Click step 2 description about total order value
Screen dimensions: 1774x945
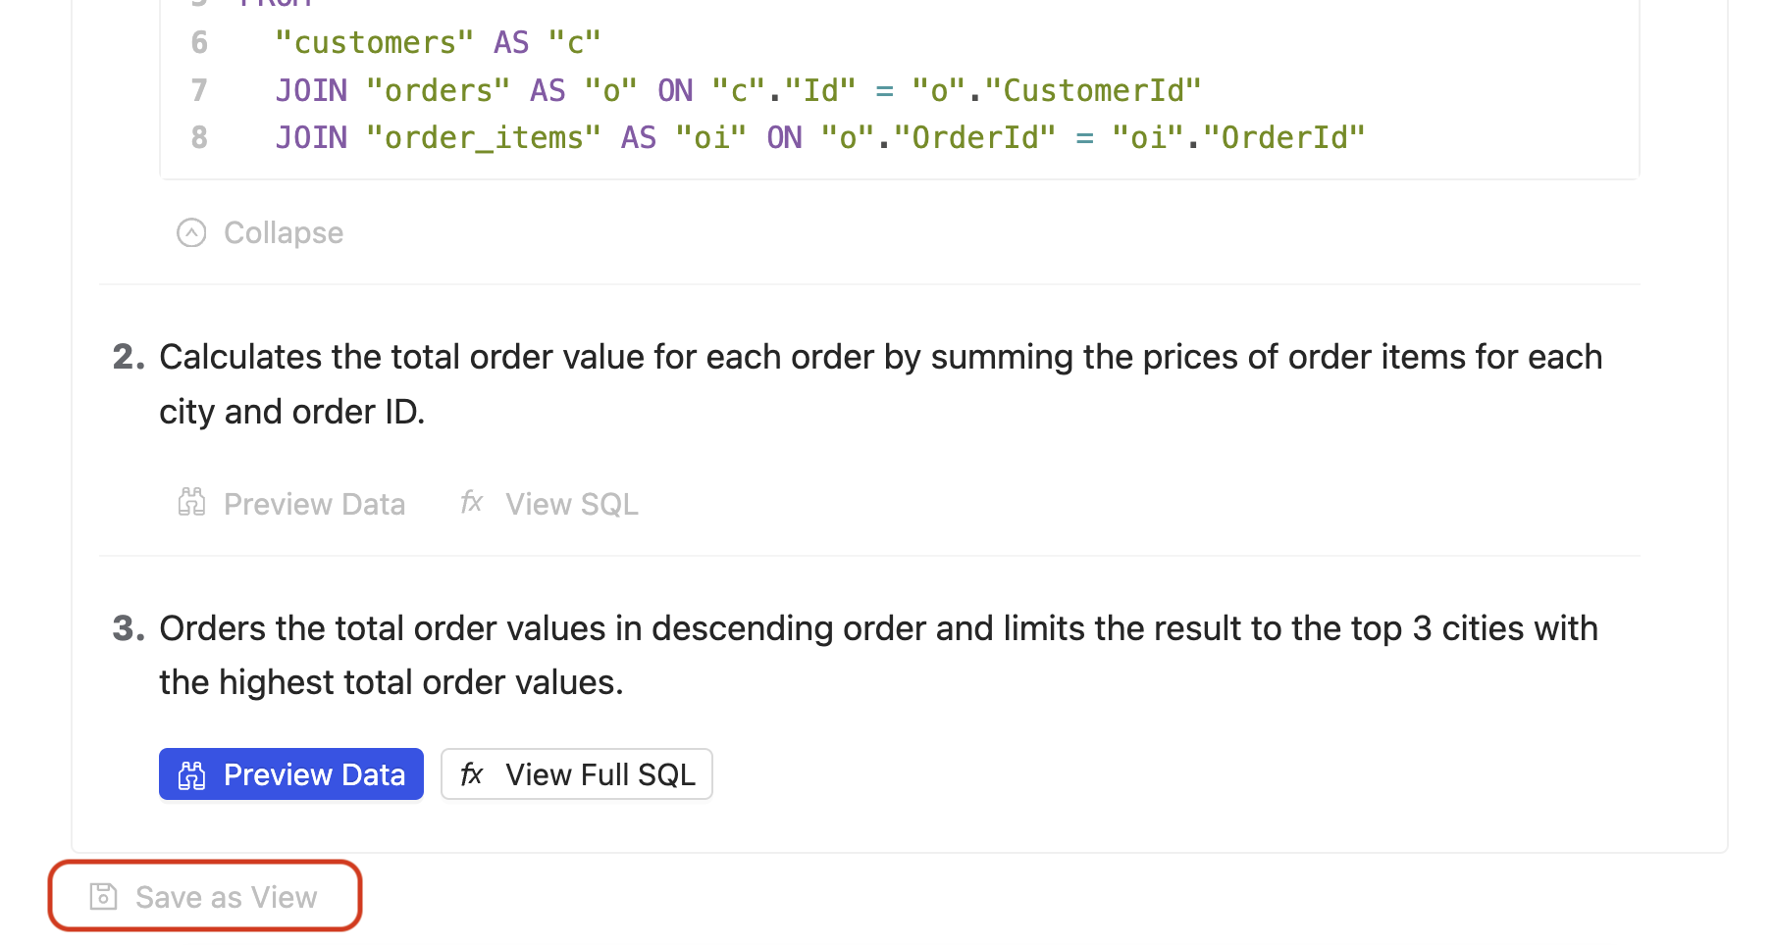pos(881,384)
